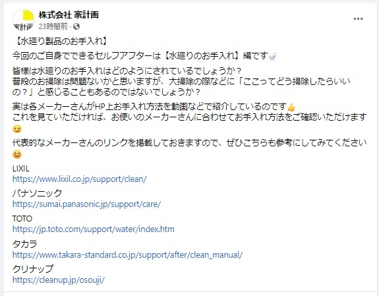Click the パナソニック maker label
379x296 pixels.
pos(37,193)
